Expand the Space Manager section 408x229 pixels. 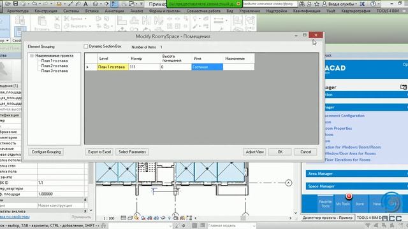[357, 186]
